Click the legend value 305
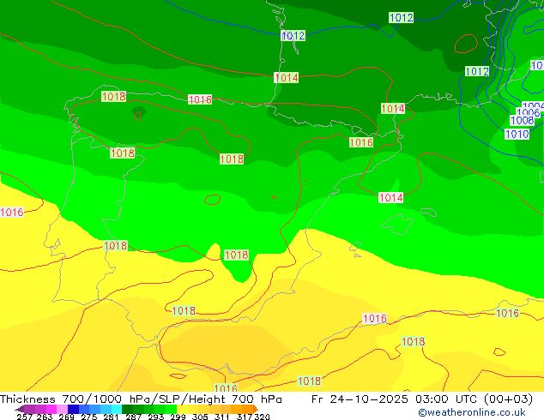 [x=200, y=417]
